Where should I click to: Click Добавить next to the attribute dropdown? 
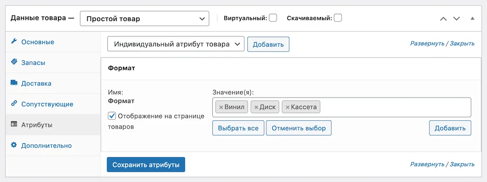(x=268, y=44)
